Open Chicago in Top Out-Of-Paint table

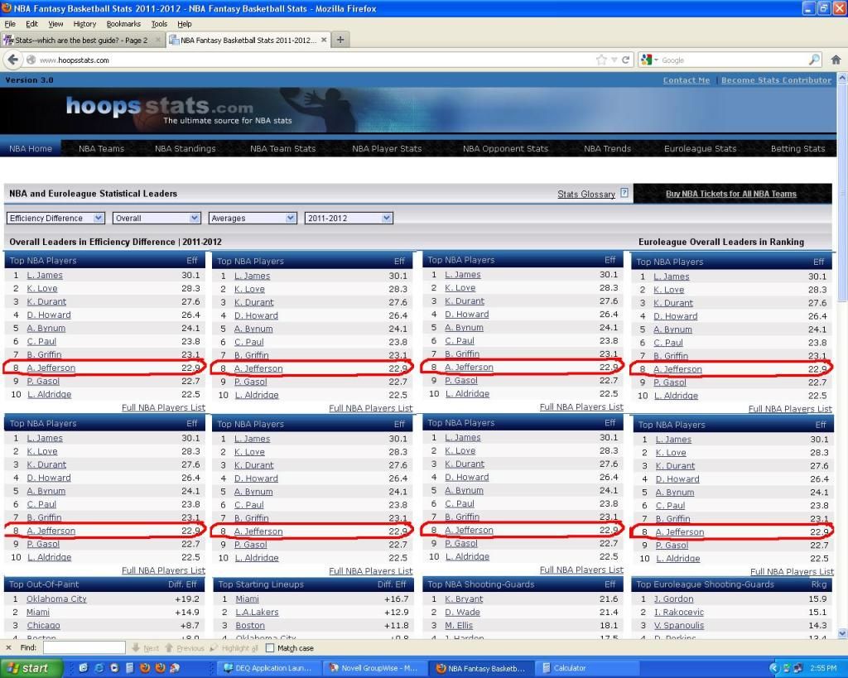click(x=43, y=625)
